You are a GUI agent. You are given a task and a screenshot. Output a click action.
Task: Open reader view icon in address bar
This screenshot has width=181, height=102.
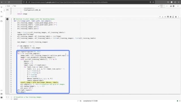click(150, 2)
